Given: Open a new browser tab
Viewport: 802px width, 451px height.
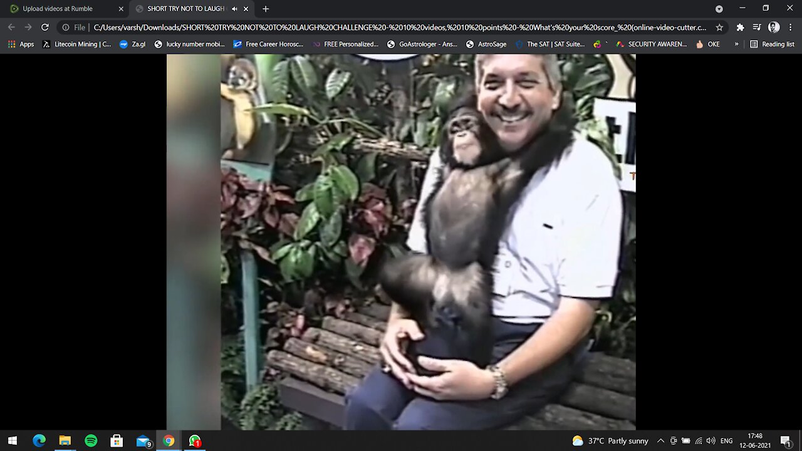Looking at the screenshot, I should click(266, 9).
